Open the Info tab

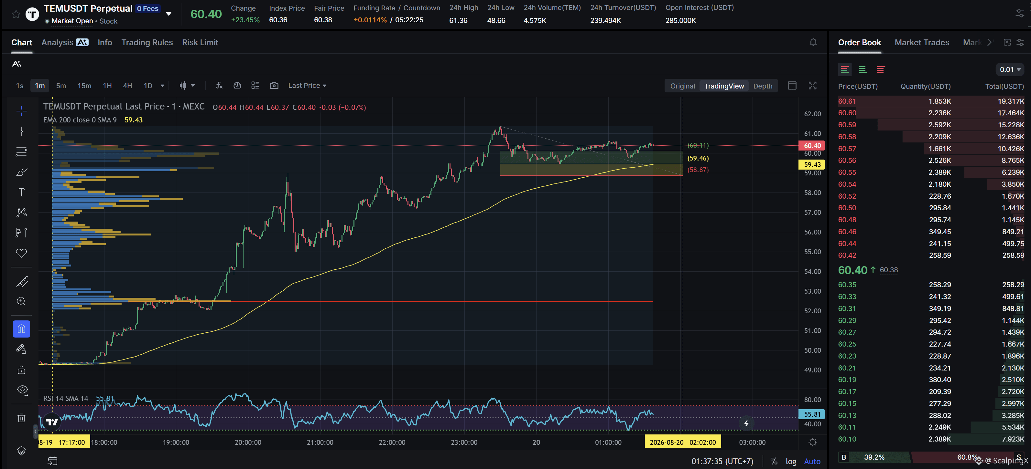(x=105, y=42)
